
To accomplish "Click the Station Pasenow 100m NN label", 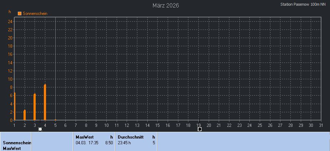I will click(x=303, y=4).
